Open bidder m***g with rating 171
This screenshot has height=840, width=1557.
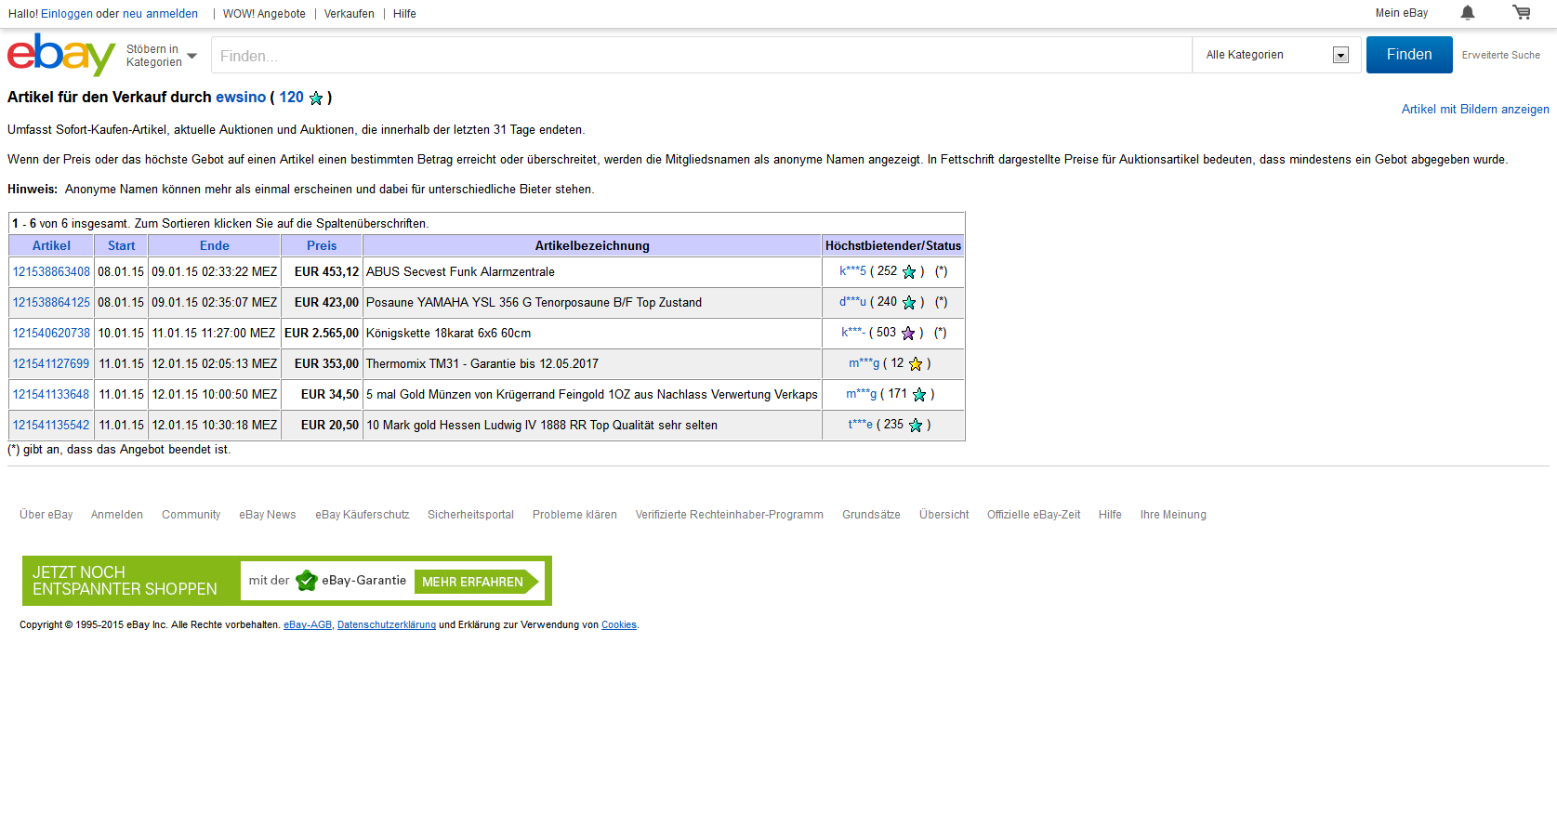[x=861, y=394]
